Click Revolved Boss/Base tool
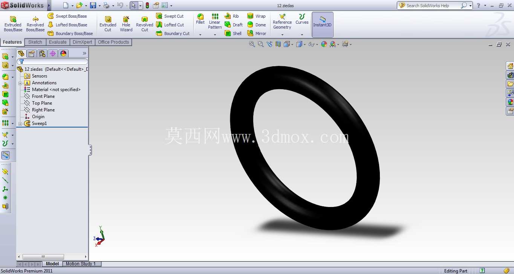The height and width of the screenshot is (274, 514). [35, 24]
